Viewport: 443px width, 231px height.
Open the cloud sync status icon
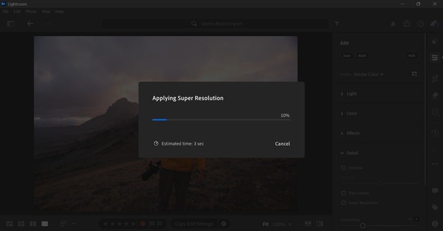(x=435, y=24)
